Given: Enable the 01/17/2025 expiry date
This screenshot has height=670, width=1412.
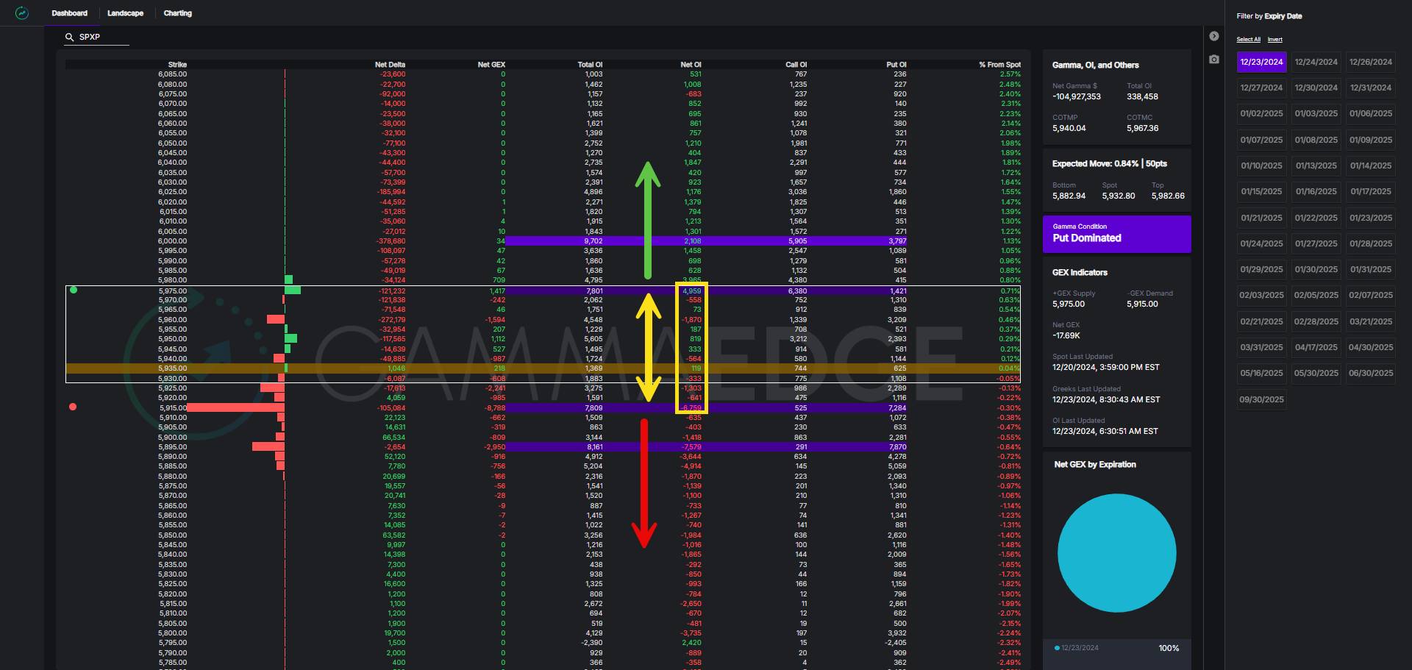Looking at the screenshot, I should point(1370,191).
